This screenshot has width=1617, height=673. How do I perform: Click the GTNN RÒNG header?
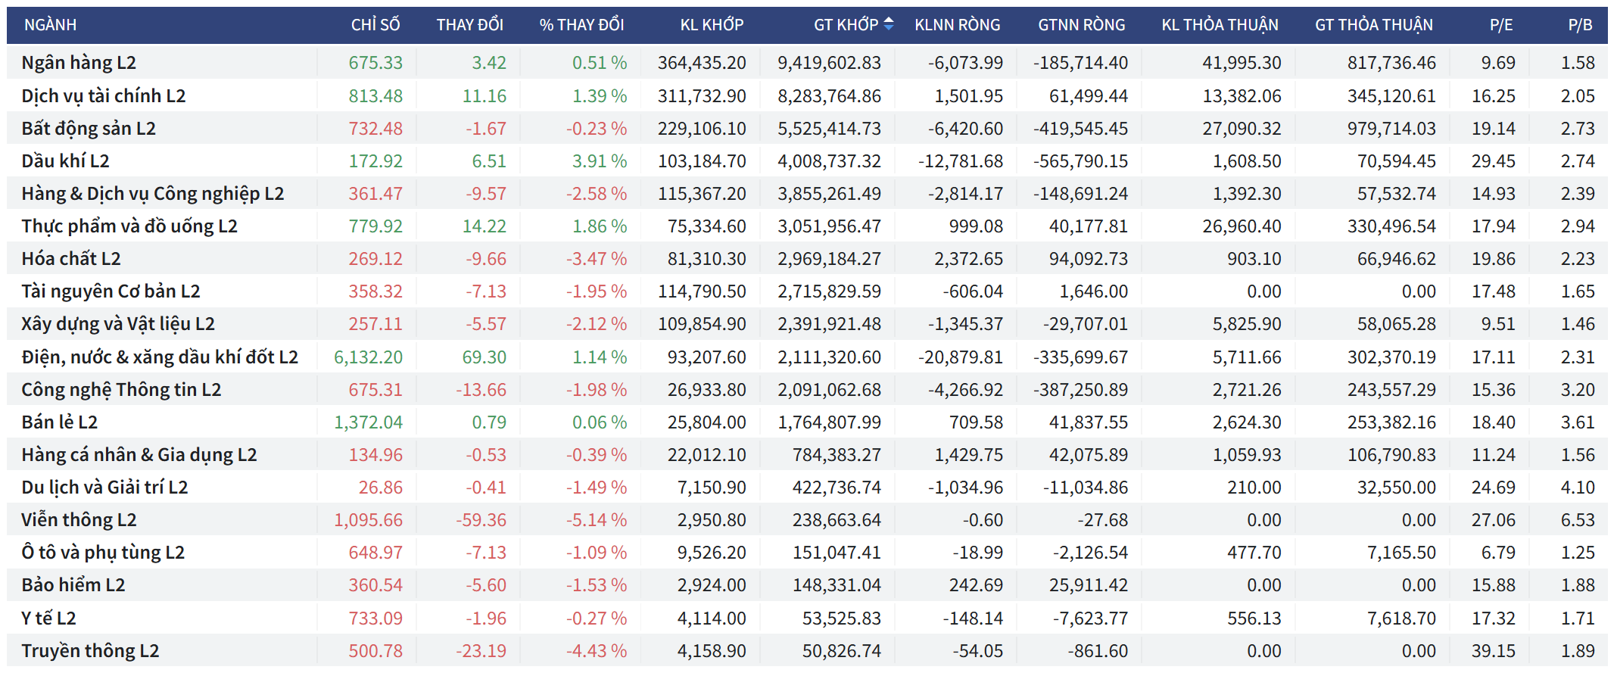(1081, 25)
